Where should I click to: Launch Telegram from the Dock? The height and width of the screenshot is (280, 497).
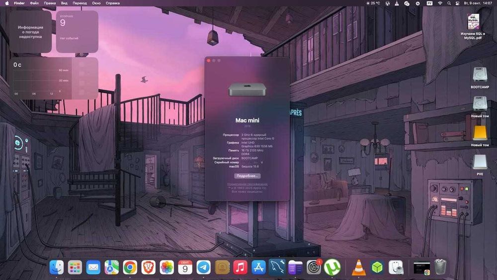[x=203, y=267]
